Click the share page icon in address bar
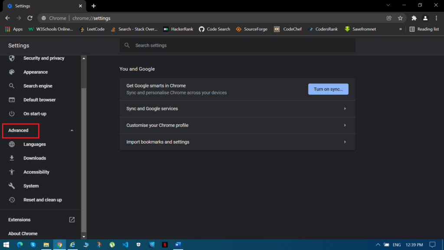The image size is (444, 250). (389, 18)
